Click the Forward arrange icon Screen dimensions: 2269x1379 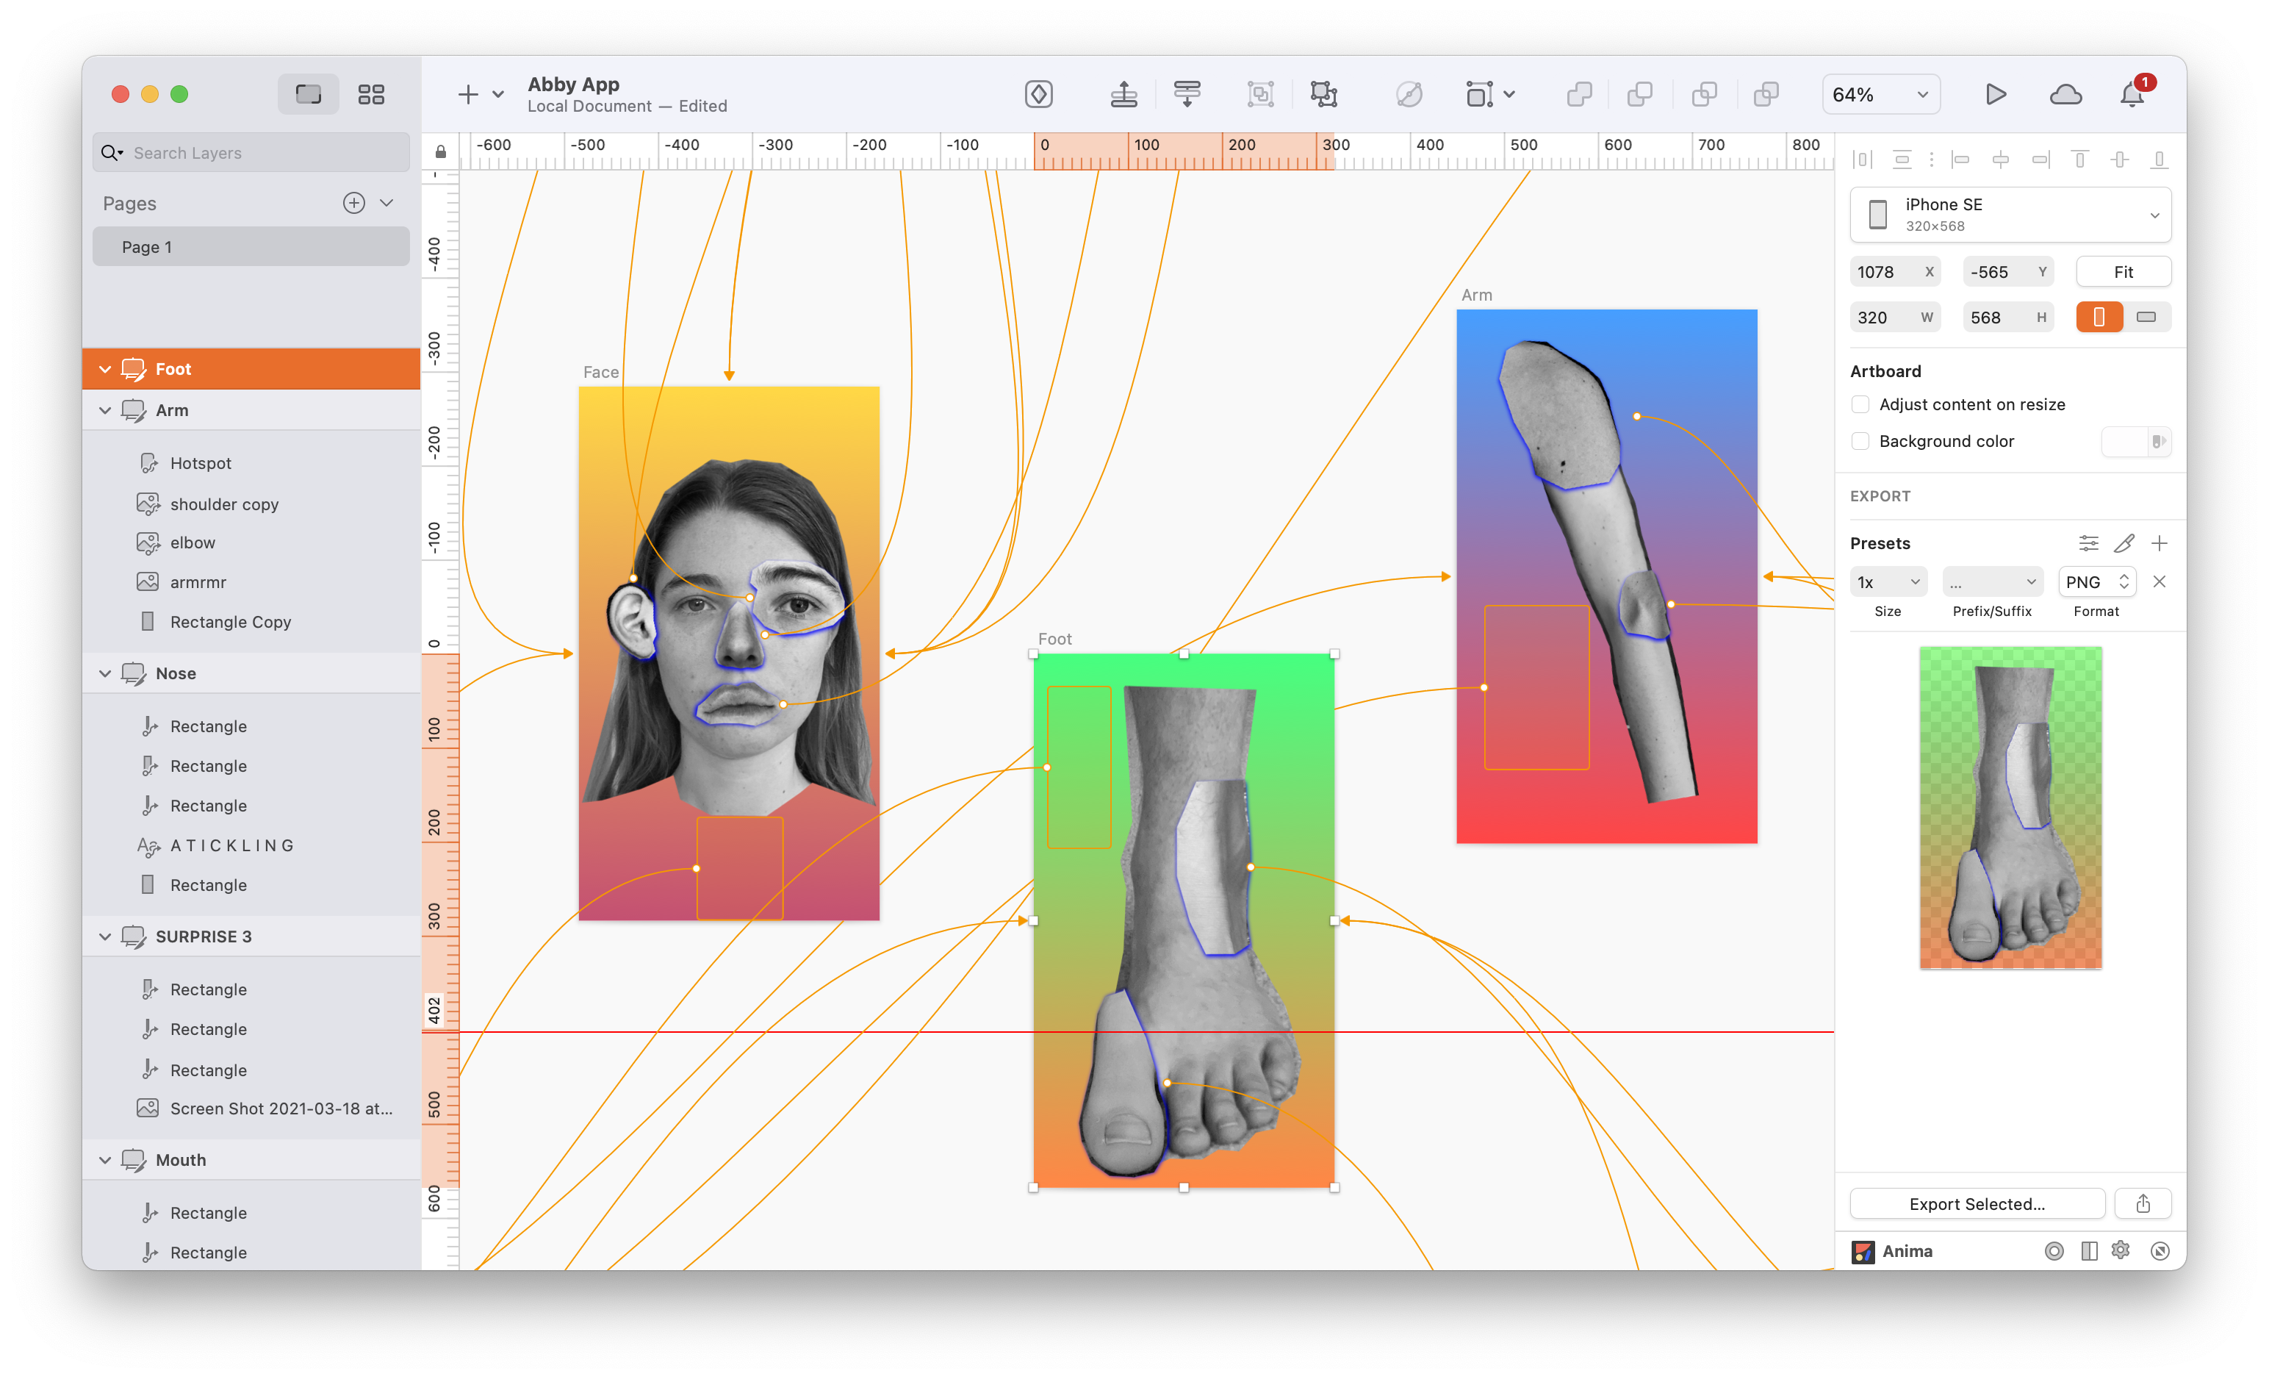pos(1123,94)
